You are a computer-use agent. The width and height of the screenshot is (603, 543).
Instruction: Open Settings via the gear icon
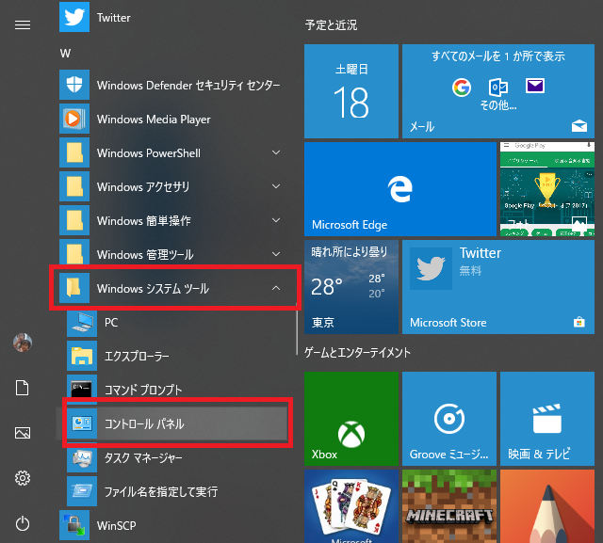coord(23,478)
